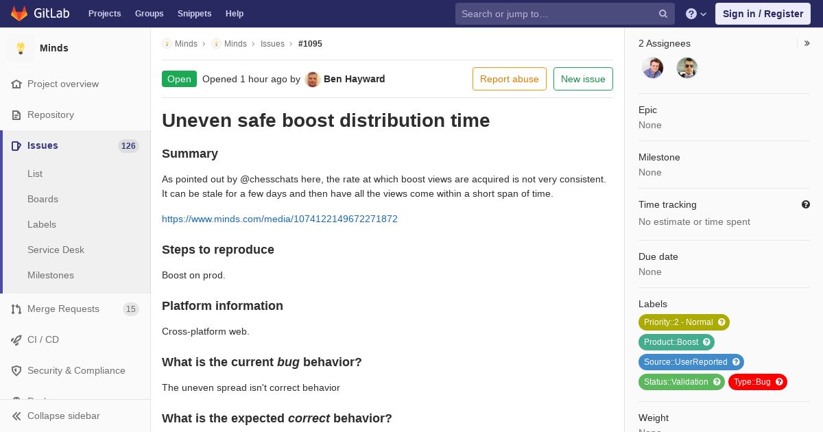Open the Minds project title in sidebar

click(x=54, y=48)
